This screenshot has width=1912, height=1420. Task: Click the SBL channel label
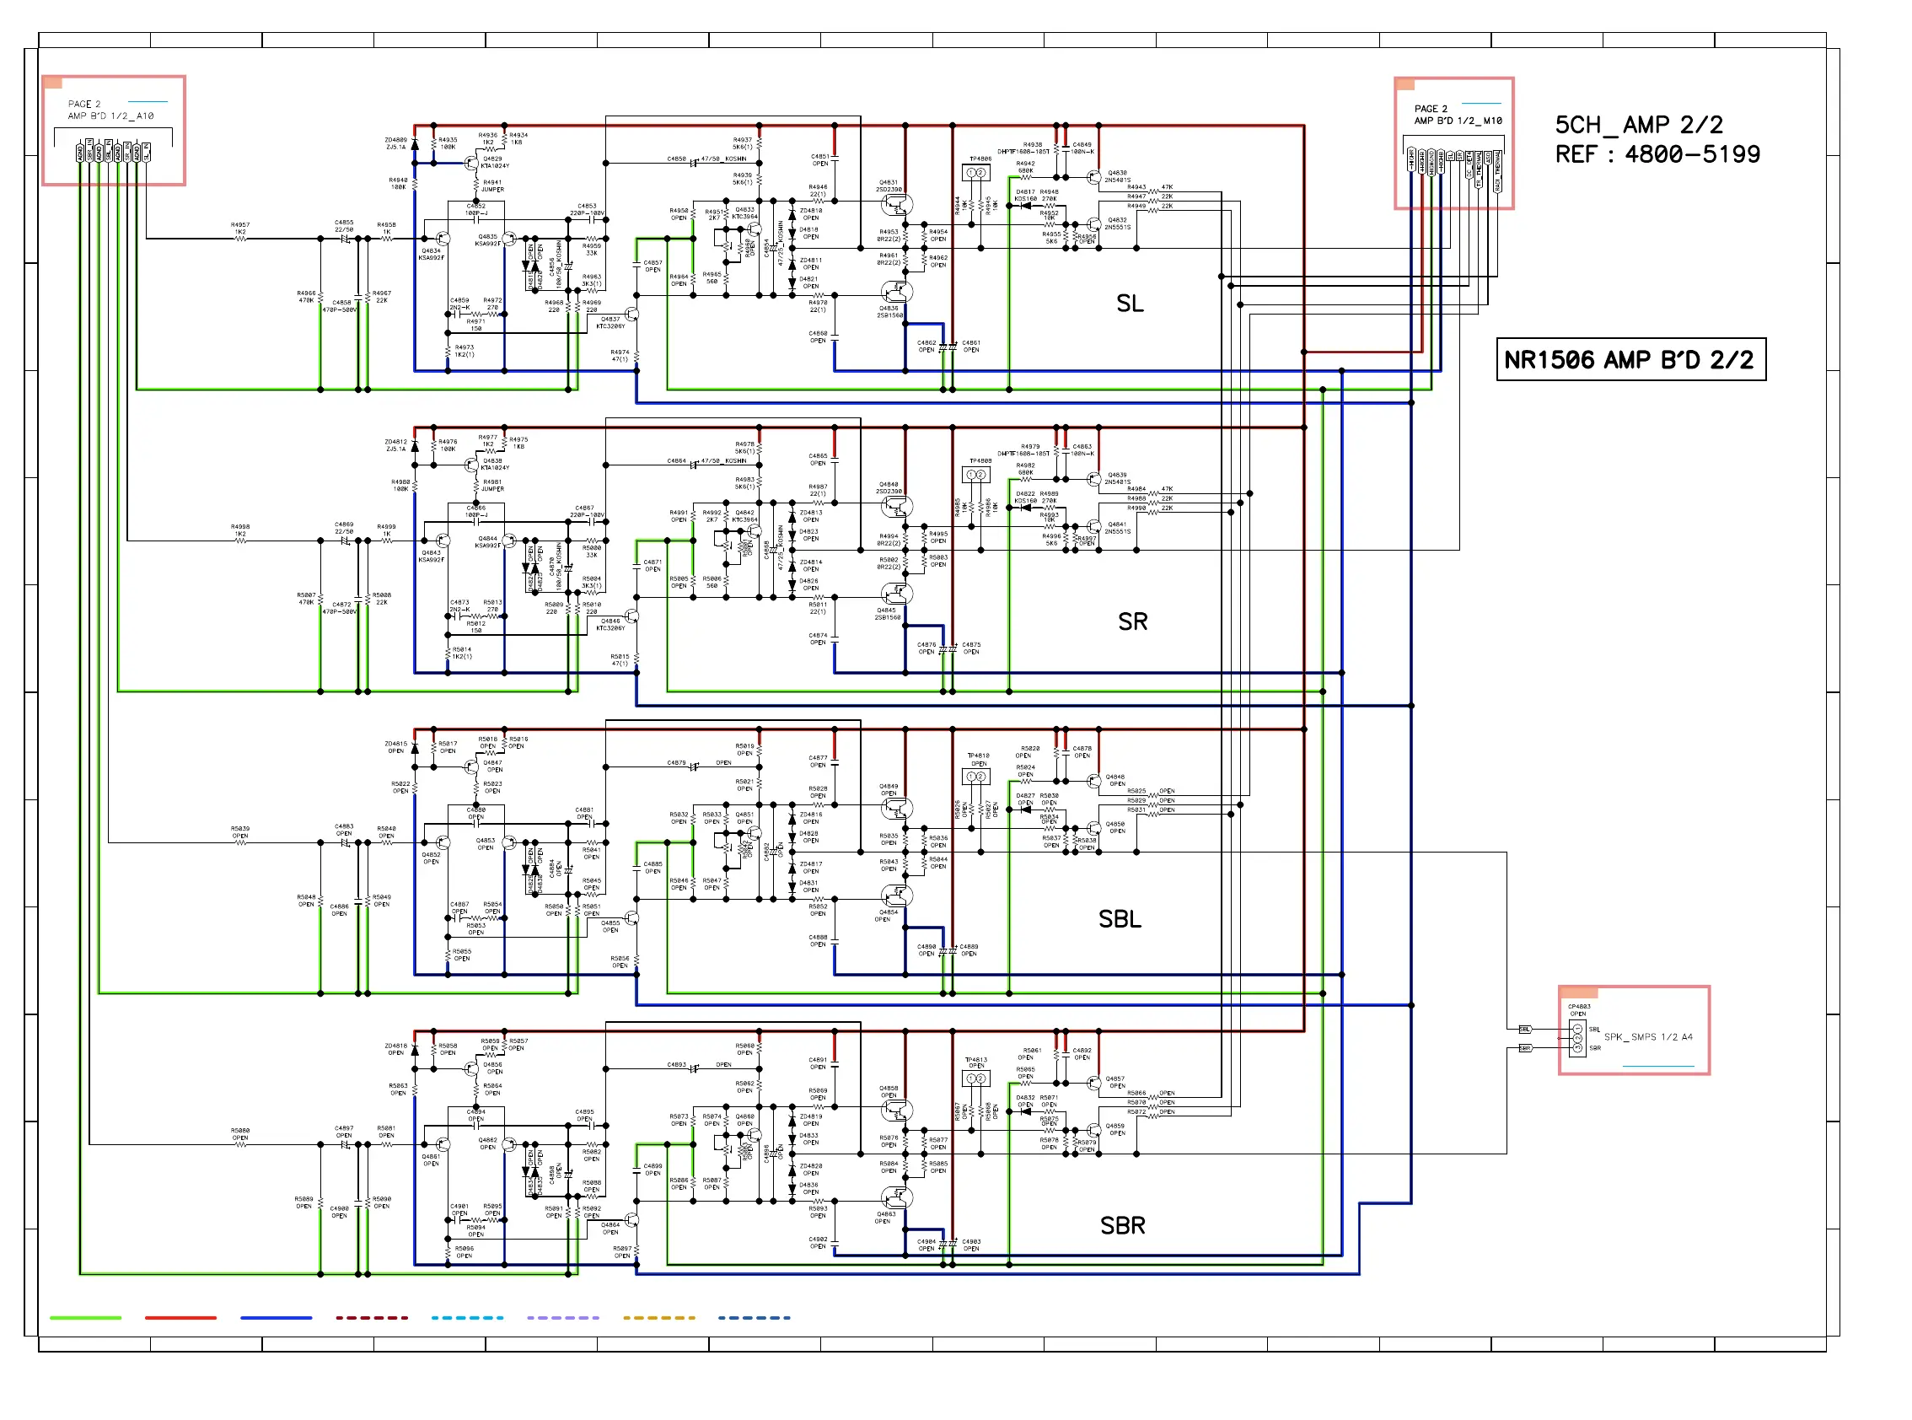[x=1119, y=919]
